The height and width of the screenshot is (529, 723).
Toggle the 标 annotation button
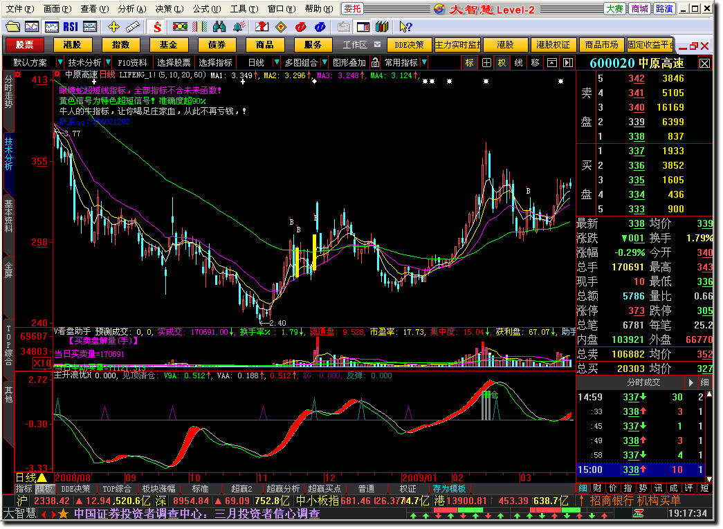[x=469, y=62]
